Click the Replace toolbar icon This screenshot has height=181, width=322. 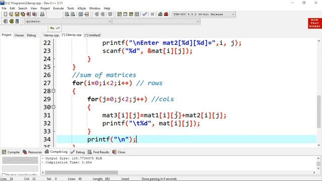click(72, 14)
